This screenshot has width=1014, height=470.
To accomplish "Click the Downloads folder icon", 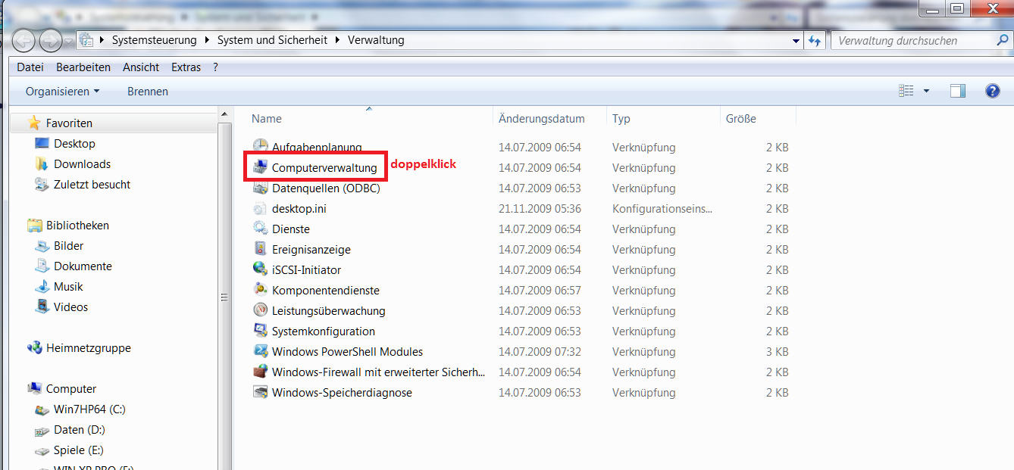I will [42, 163].
